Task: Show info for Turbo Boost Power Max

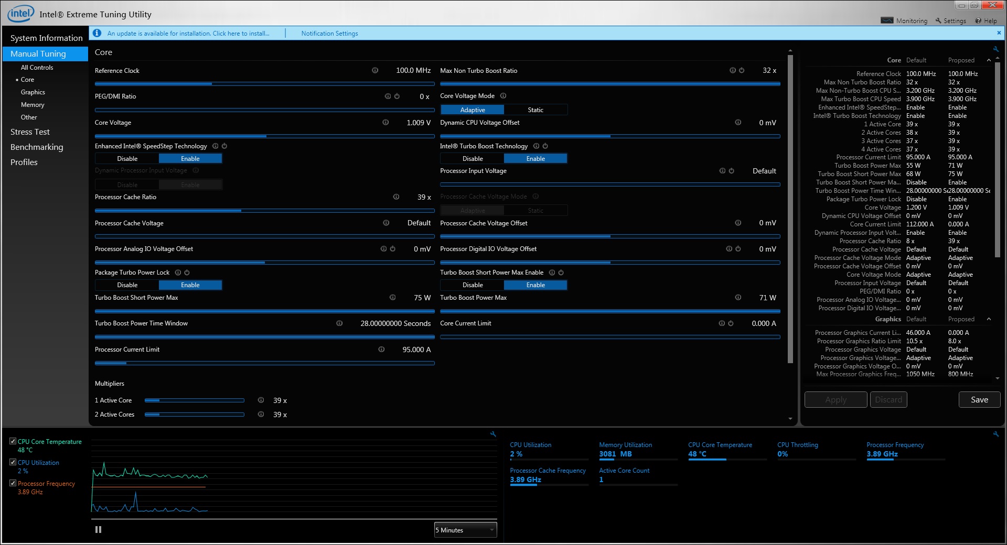Action: tap(738, 298)
